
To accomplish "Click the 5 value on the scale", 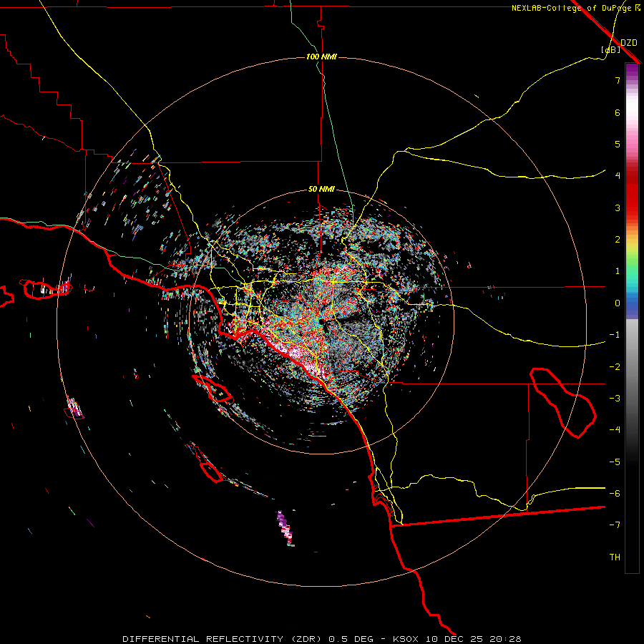I will coord(618,144).
